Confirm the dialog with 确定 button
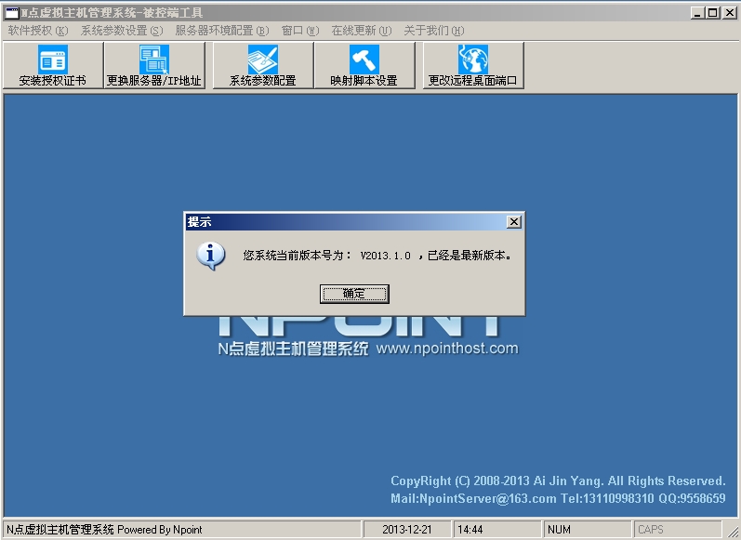The image size is (741, 540). [x=354, y=294]
